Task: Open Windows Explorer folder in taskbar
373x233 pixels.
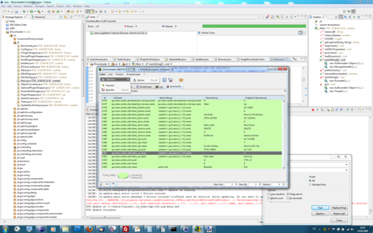Action: point(65,229)
